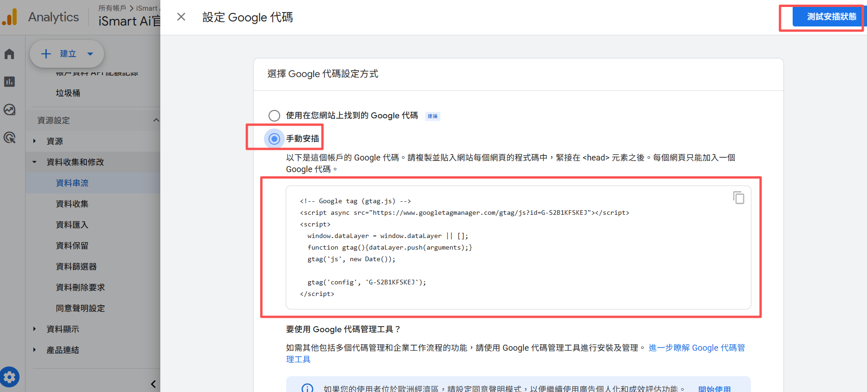Click 開始使用 link in consent notice

(714, 389)
